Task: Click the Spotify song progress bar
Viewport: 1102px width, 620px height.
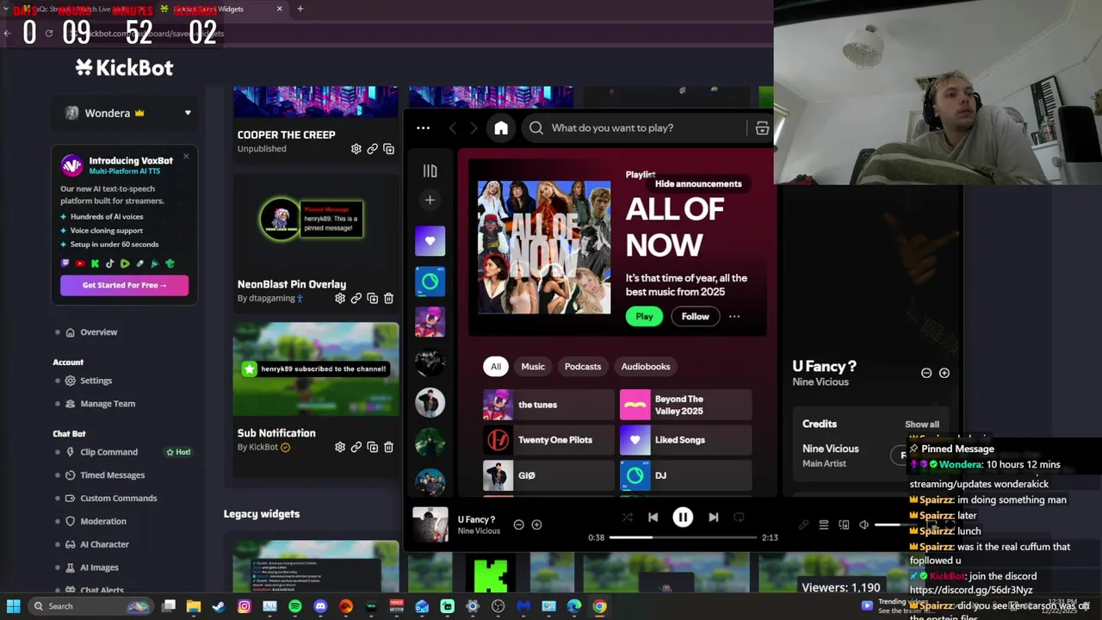Action: tap(683, 537)
